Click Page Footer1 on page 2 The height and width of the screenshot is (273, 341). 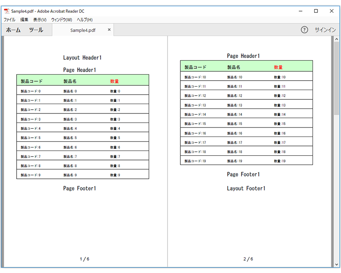243,174
